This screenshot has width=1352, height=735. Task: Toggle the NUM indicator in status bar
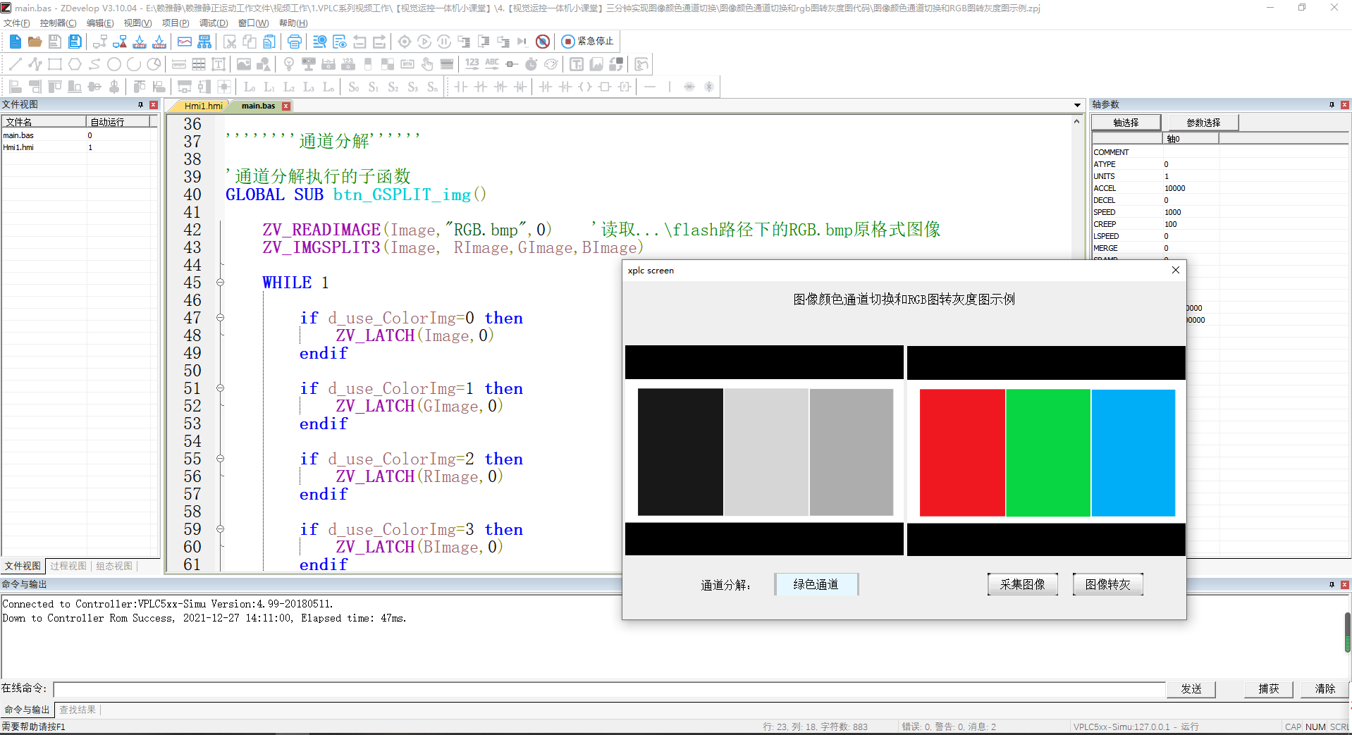(x=1315, y=727)
